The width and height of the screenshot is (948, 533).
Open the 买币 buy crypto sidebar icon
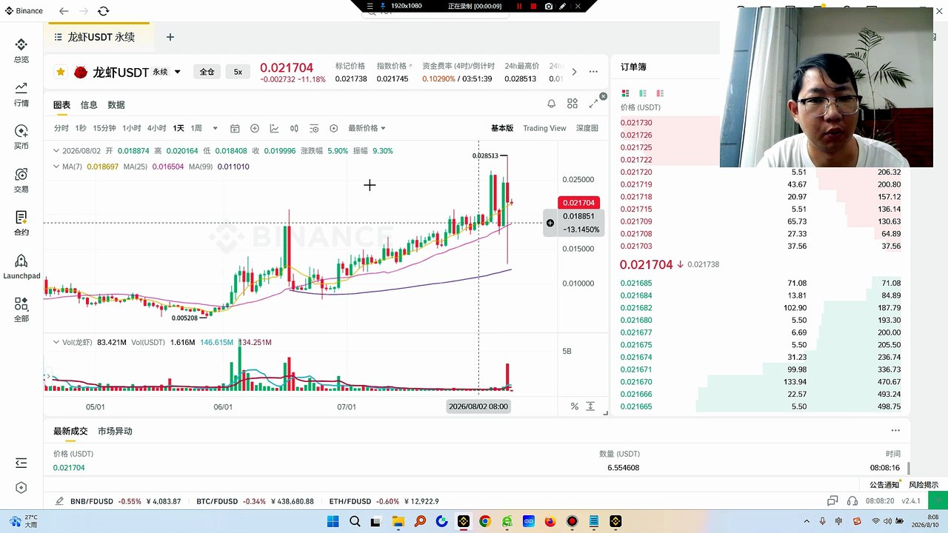(21, 137)
